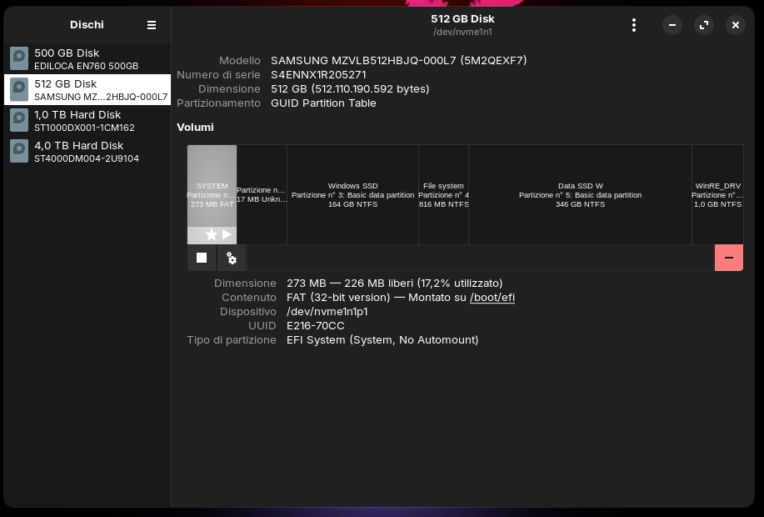Unmount the selected partition with the stop button
Image resolution: width=764 pixels, height=517 pixels.
pyautogui.click(x=202, y=258)
